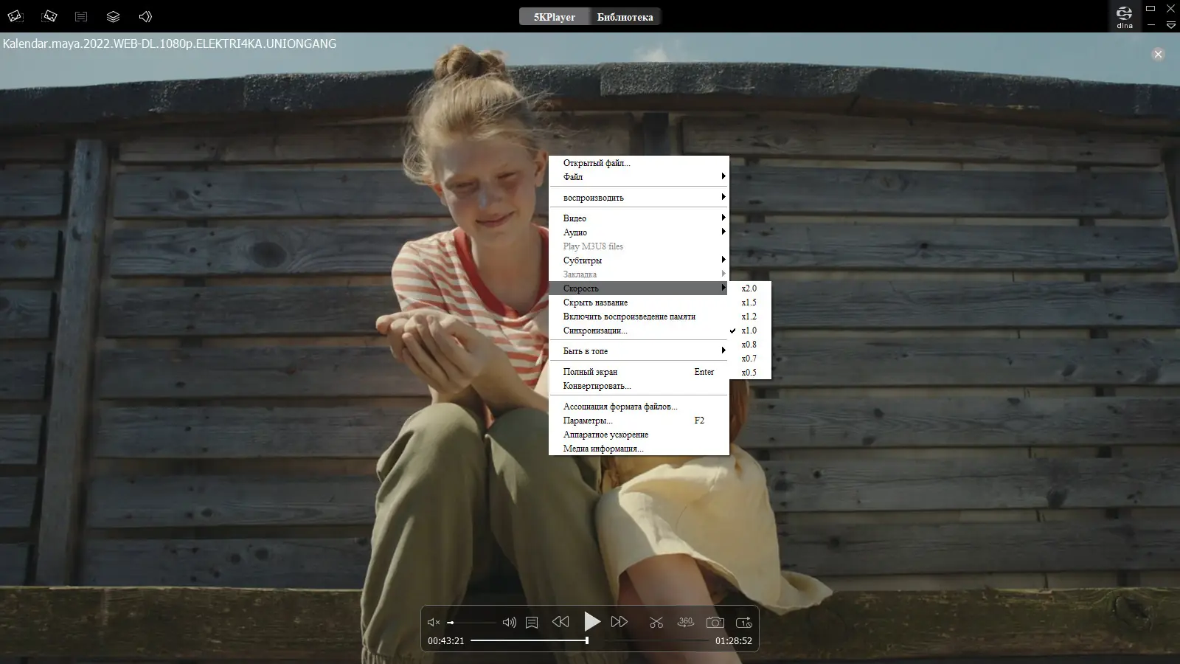Choose Скрыть название in context menu
1180x664 pixels.
pyautogui.click(x=639, y=302)
